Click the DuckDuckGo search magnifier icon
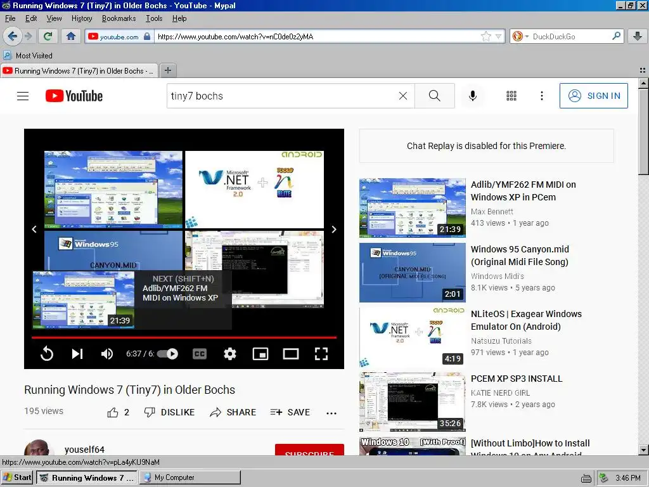The image size is (649, 487). point(616,36)
